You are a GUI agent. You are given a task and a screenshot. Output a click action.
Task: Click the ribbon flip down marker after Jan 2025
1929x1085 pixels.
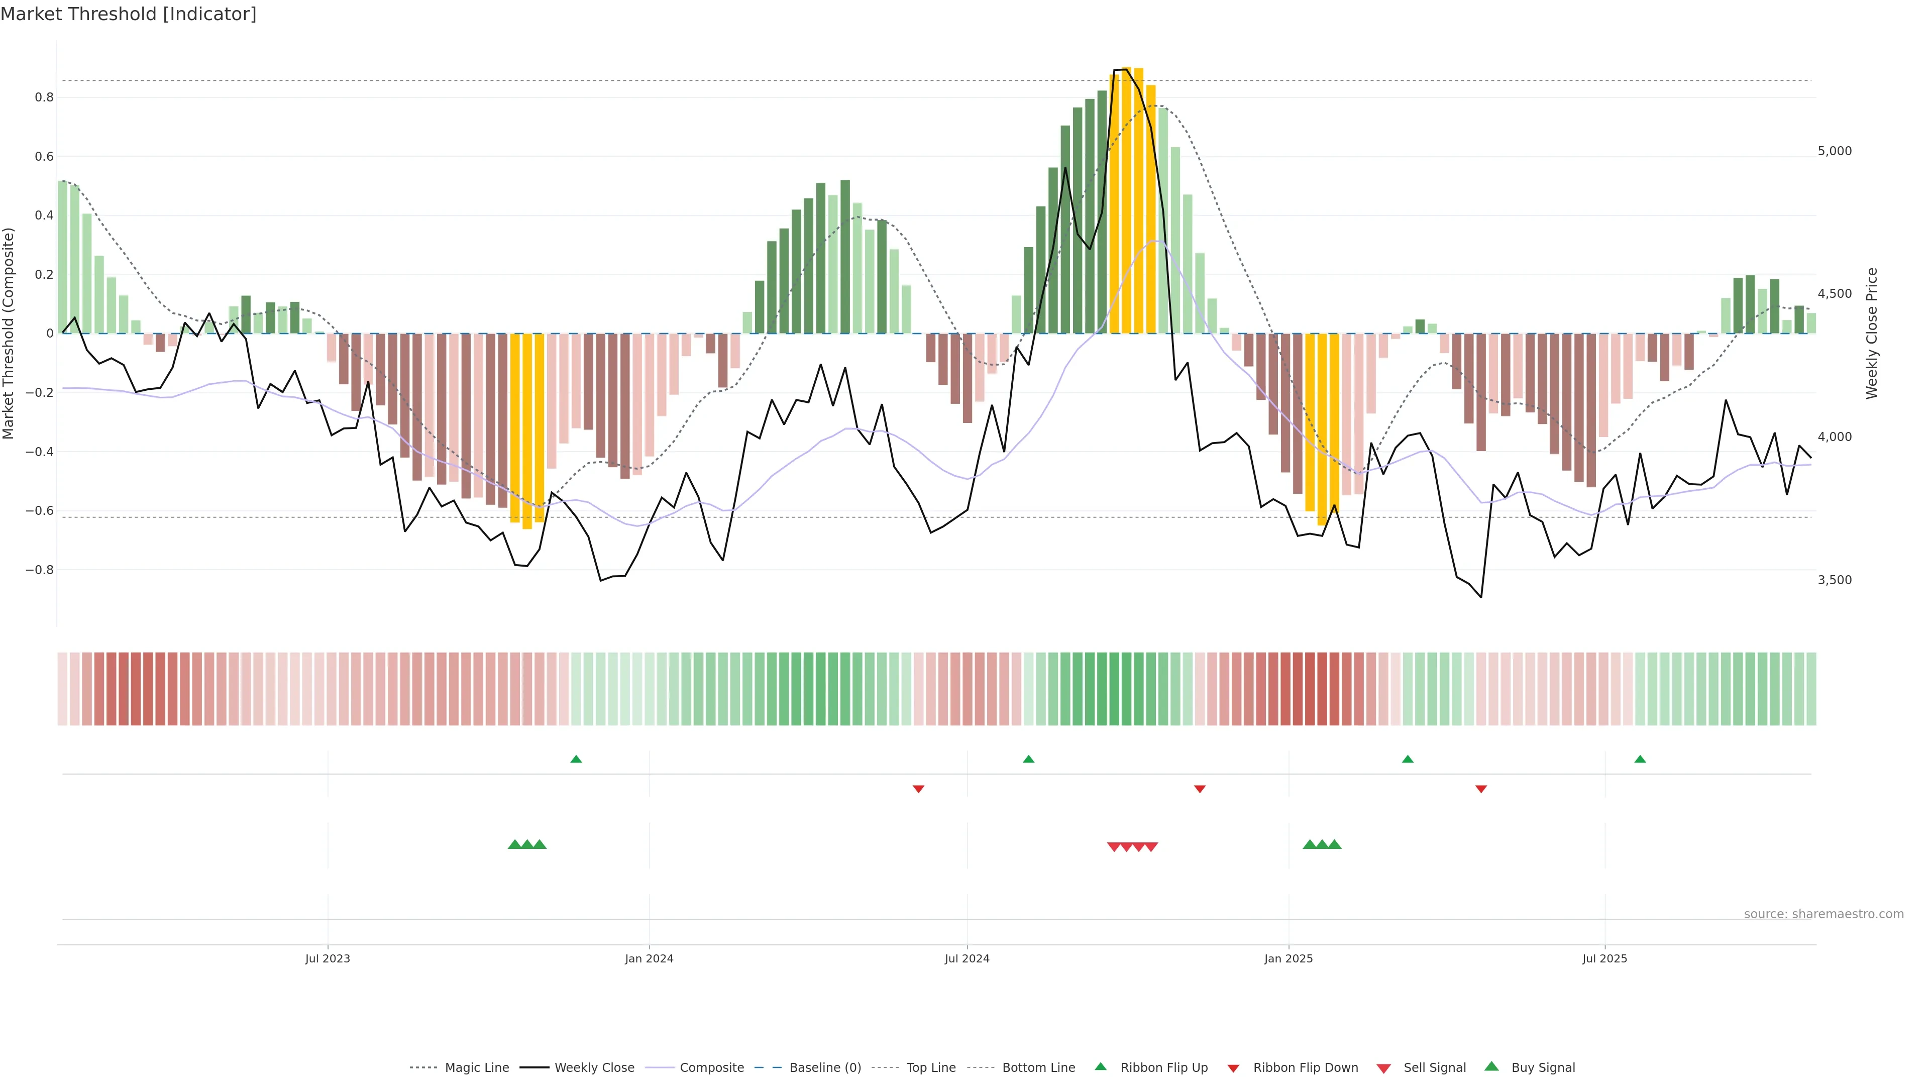[1480, 789]
